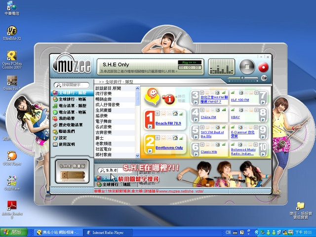Viewport: 316px width, 237px height.
Task: Click the smiley chat bubble icon
Action: click(153, 96)
